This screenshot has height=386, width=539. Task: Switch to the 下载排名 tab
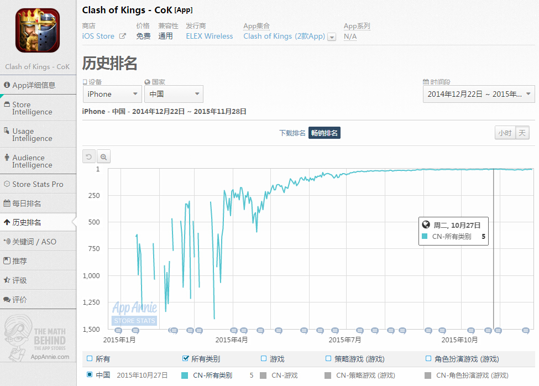(292, 133)
